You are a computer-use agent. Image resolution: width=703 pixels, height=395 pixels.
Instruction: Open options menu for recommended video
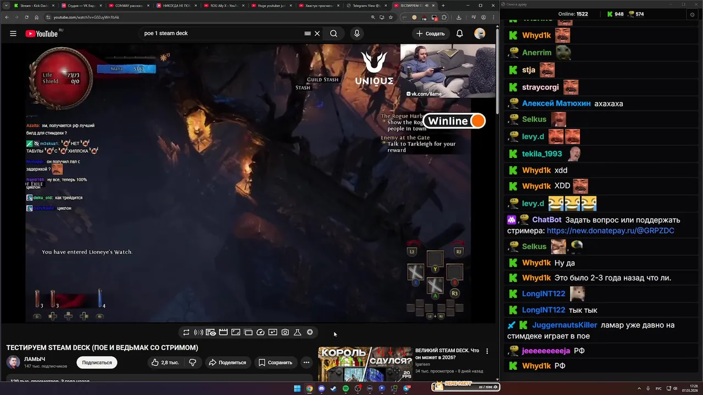[487, 351]
